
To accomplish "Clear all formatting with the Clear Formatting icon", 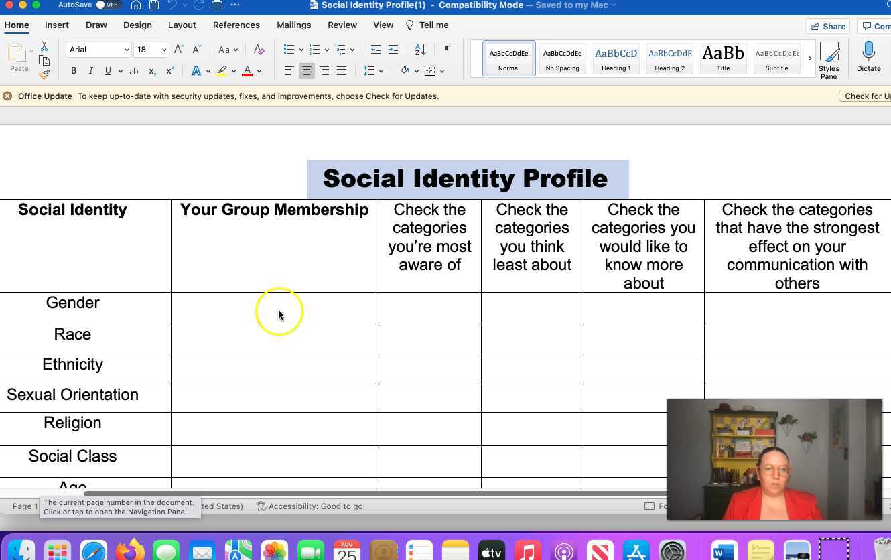I will click(x=259, y=49).
